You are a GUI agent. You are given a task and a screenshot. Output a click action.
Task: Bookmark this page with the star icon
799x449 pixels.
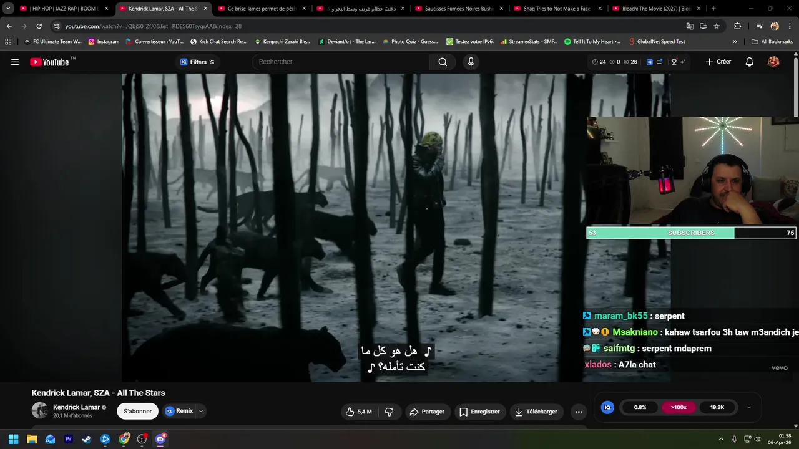point(717,26)
